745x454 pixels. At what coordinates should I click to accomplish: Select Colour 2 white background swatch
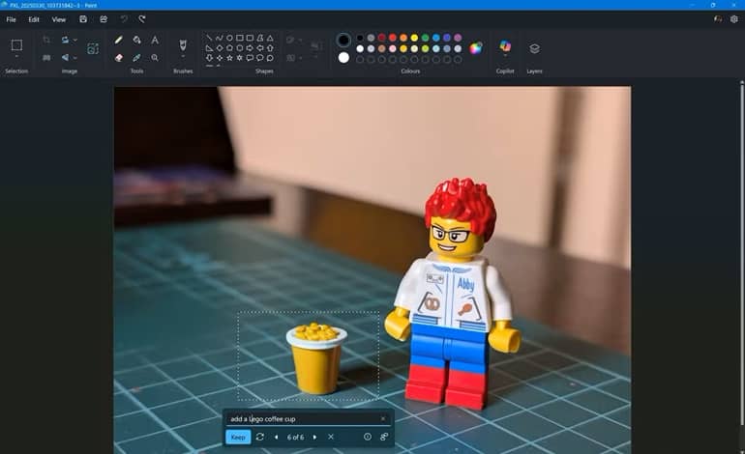[343, 58]
